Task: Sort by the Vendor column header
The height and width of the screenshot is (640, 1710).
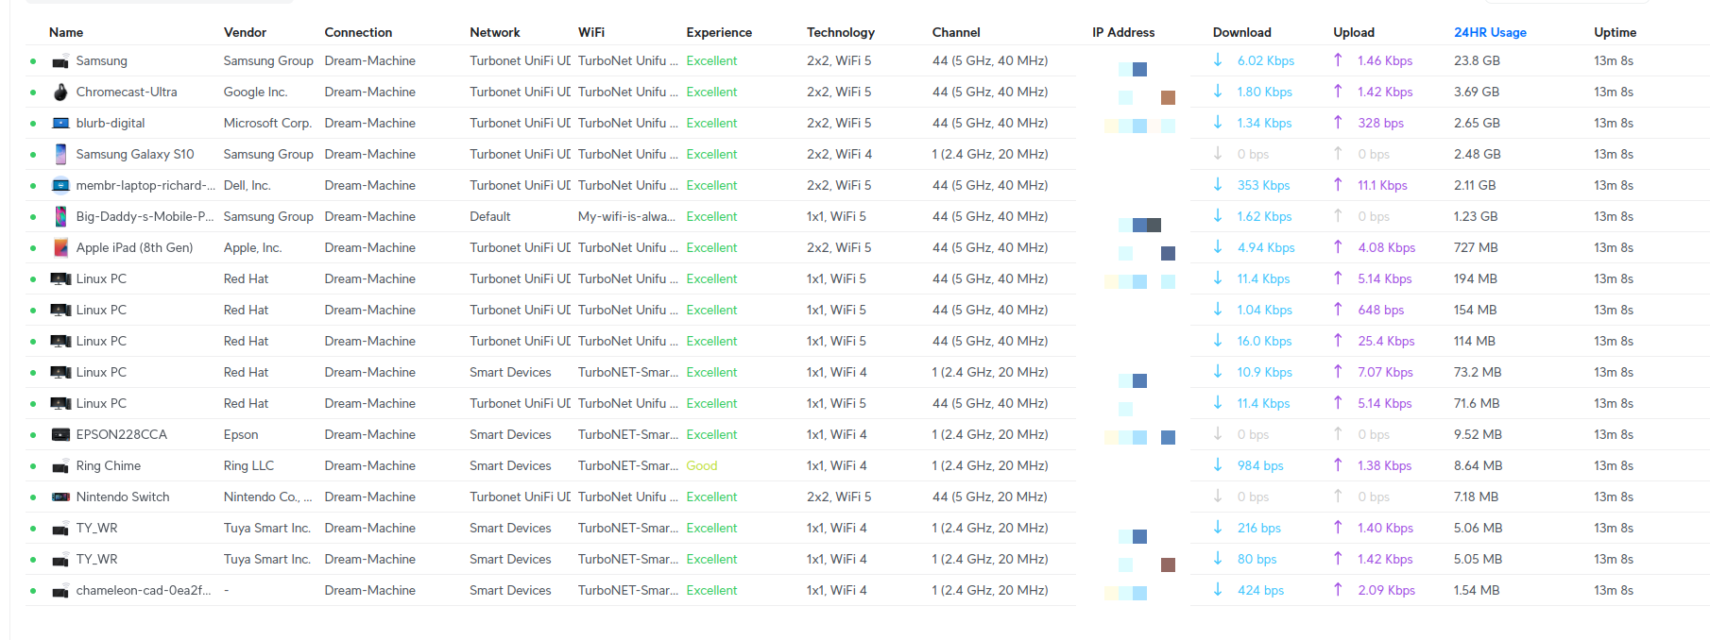Action: [x=245, y=32]
